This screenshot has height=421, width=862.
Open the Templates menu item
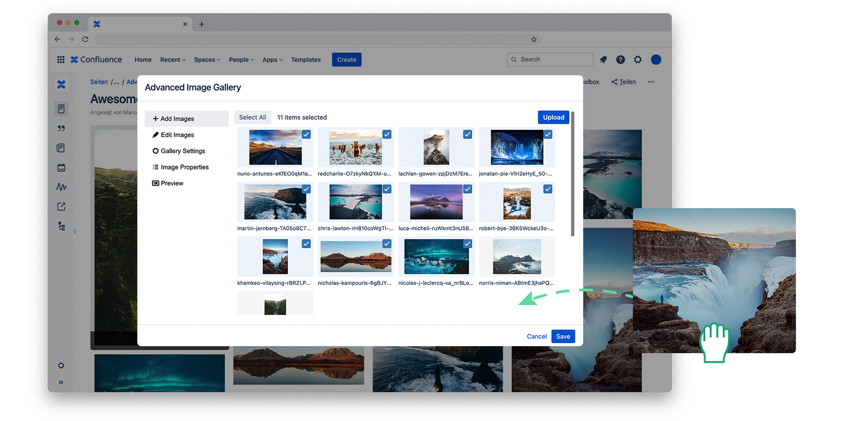[x=305, y=59]
